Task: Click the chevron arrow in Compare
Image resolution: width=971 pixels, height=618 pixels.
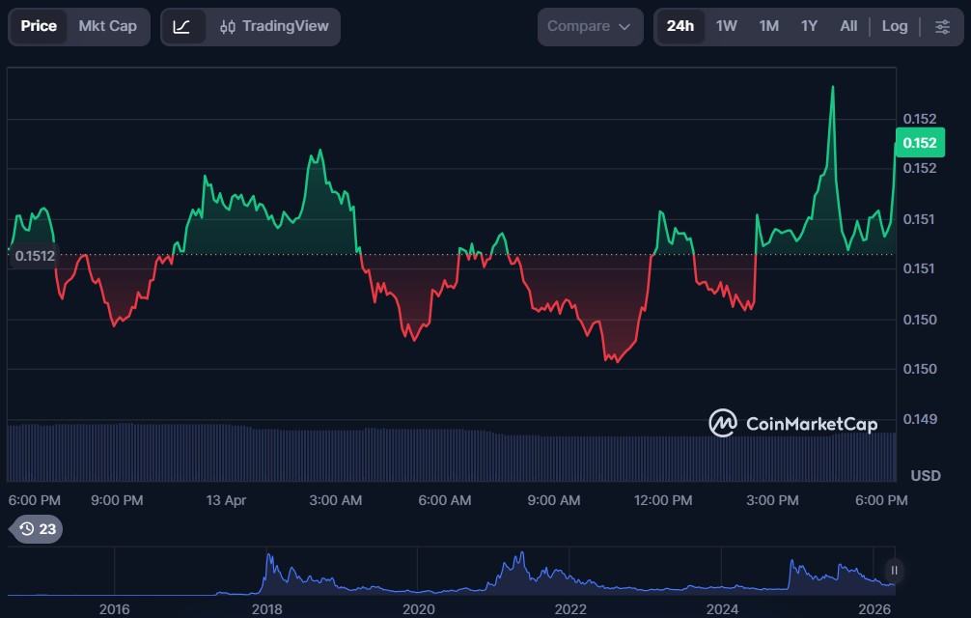Action: point(624,27)
